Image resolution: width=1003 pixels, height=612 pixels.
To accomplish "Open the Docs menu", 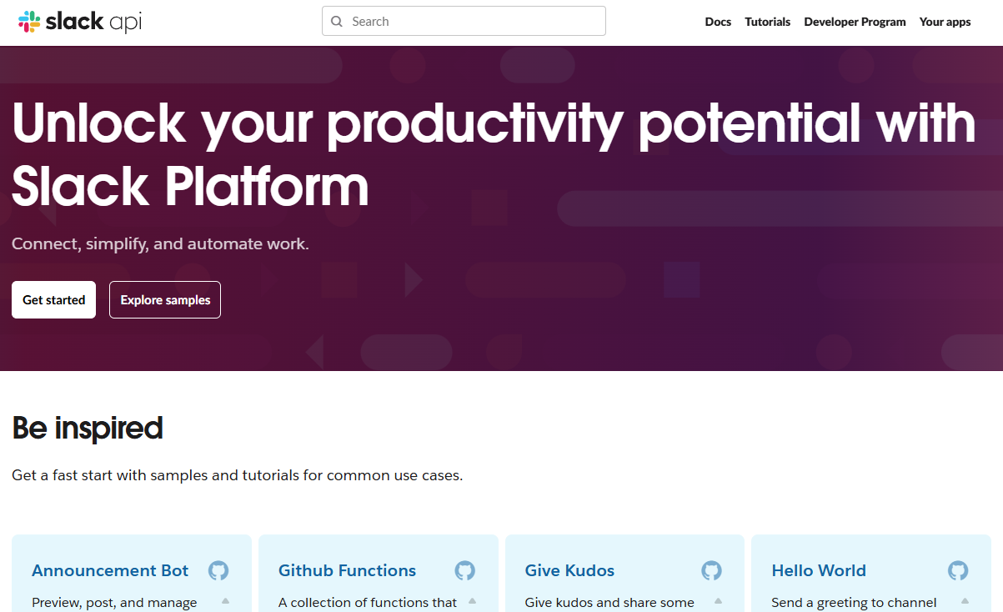I will 718,22.
